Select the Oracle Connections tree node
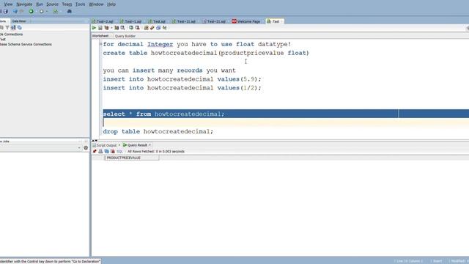This screenshot has width=469, height=264. (x=12, y=34)
